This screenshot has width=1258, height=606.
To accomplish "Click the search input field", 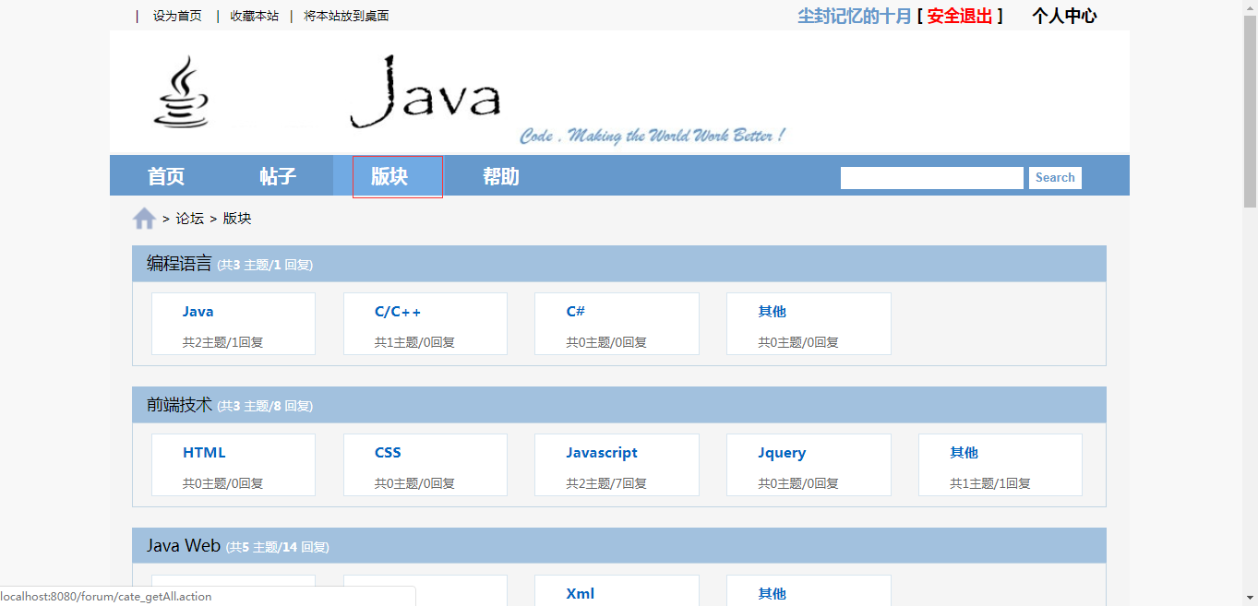I will [932, 178].
